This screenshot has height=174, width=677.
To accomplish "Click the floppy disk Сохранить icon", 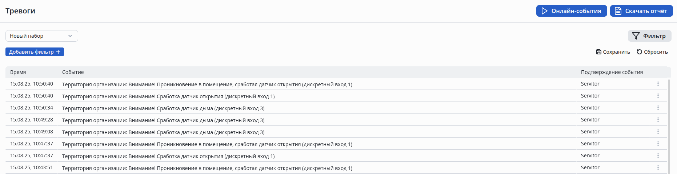I will [x=598, y=52].
